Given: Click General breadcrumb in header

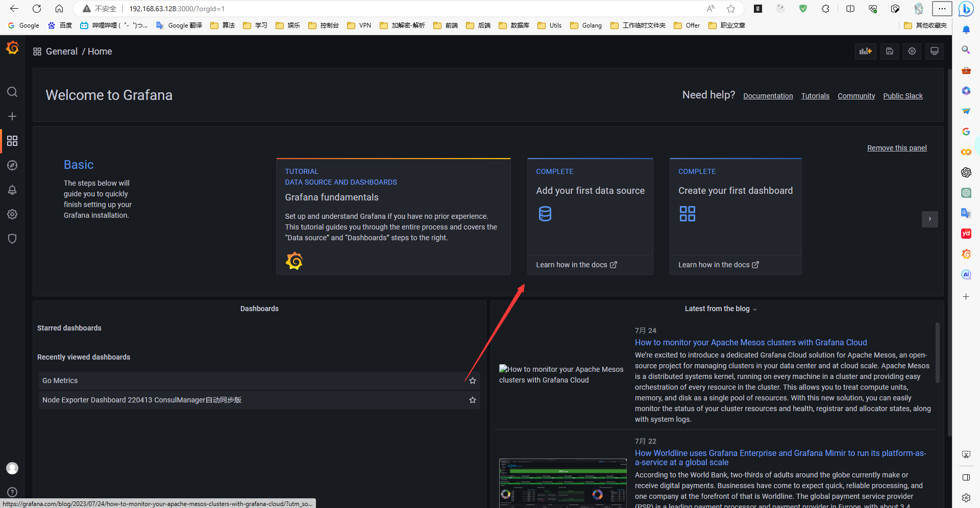Looking at the screenshot, I should (62, 52).
